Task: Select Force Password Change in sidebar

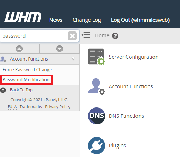Action: point(27,70)
